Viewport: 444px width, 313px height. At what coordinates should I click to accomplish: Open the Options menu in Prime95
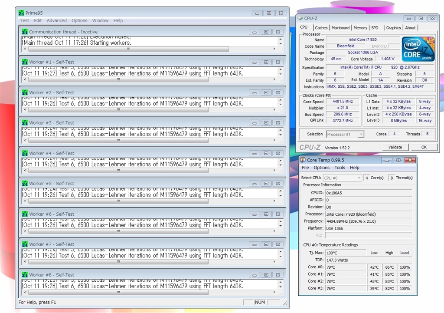(x=79, y=20)
